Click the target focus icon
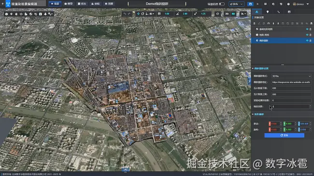This screenshot has width=314, height=176. tap(217, 14)
